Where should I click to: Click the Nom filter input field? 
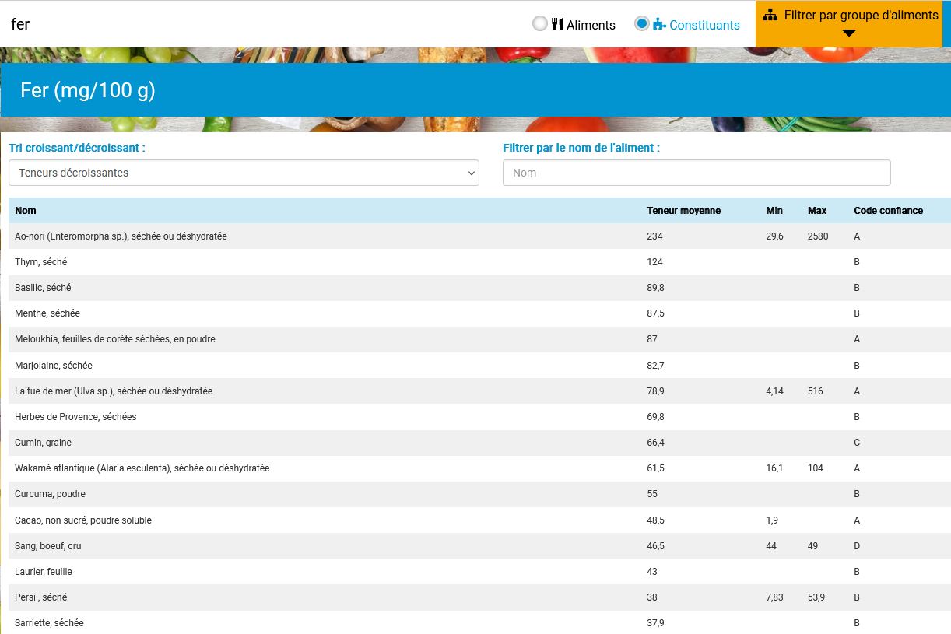click(697, 173)
